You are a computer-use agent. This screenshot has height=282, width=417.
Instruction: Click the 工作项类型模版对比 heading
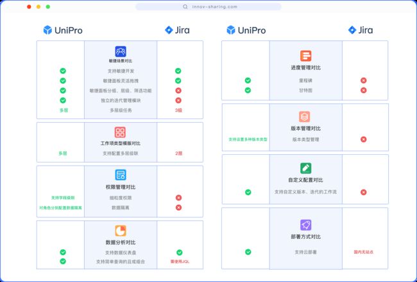(x=121, y=143)
